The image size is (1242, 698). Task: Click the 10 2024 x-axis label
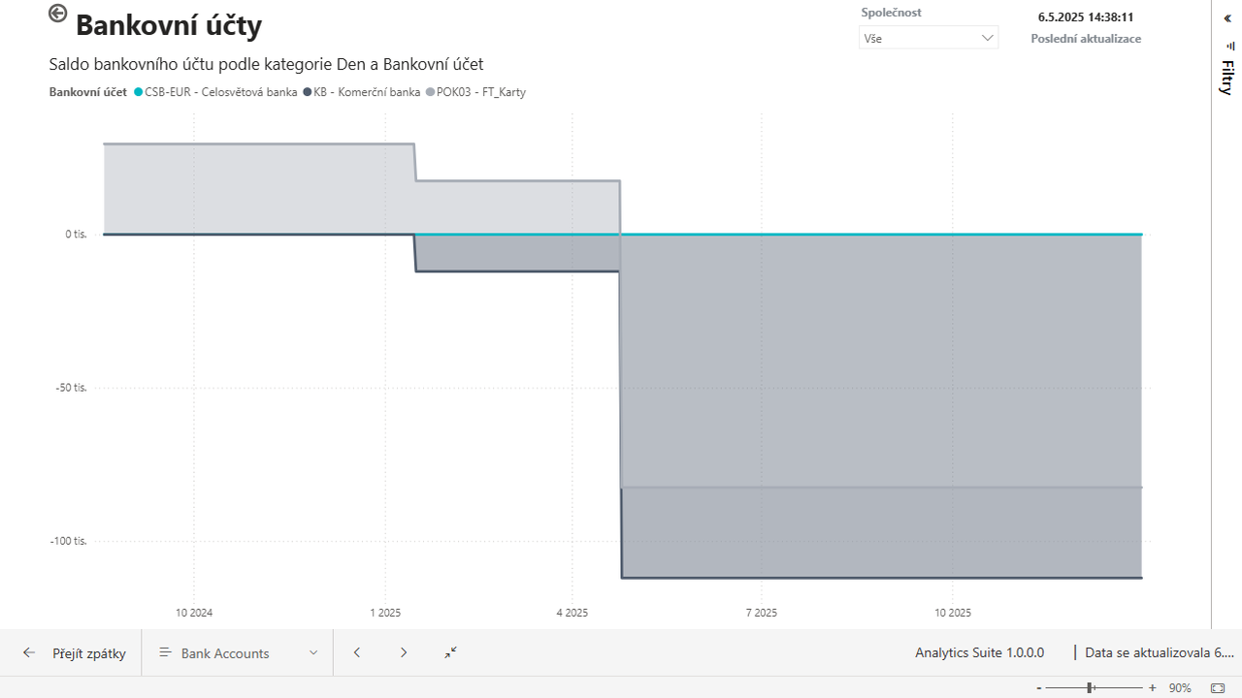click(x=194, y=613)
